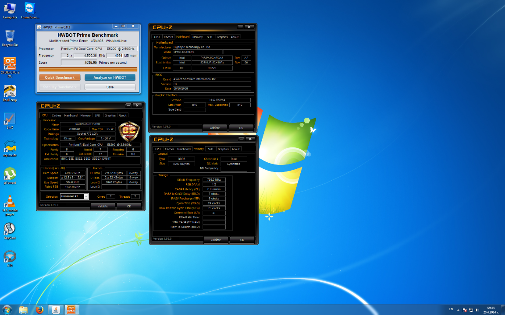Switch to About tab in Mainboard CPU-Z window

(x=235, y=37)
